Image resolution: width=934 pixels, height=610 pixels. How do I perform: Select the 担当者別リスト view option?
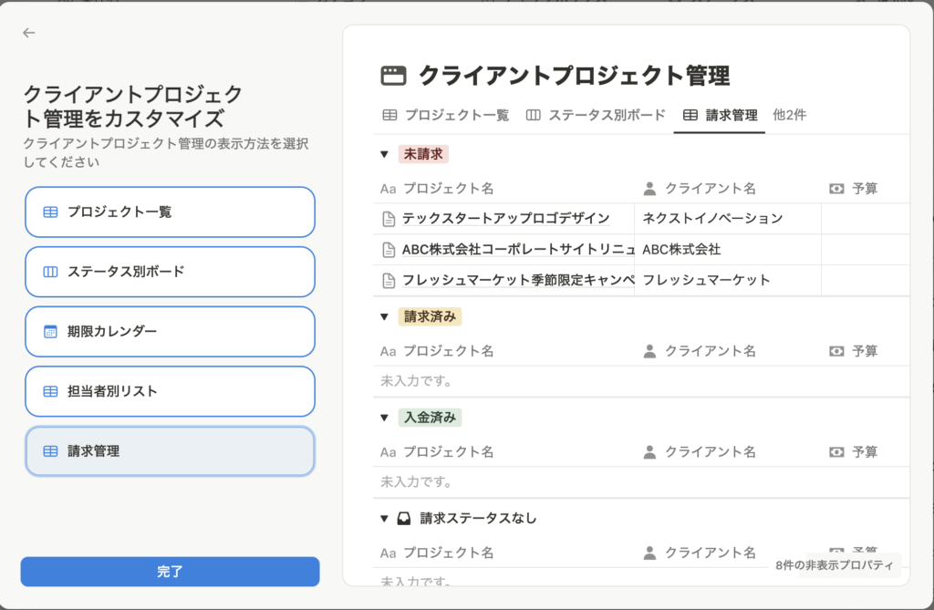pos(170,391)
